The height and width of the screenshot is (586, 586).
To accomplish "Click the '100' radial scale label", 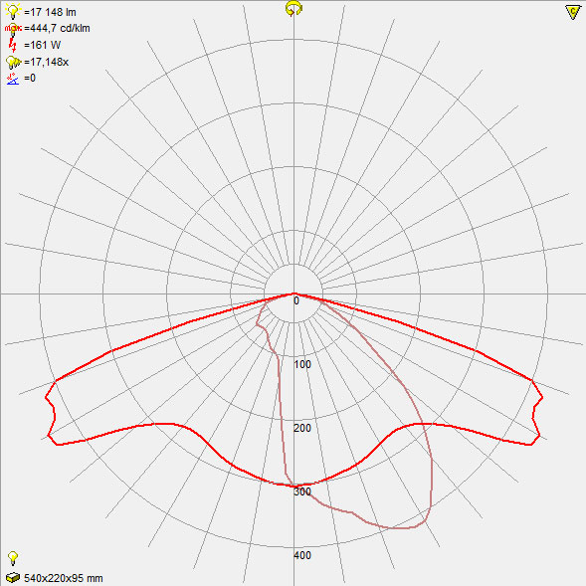I will [x=302, y=364].
